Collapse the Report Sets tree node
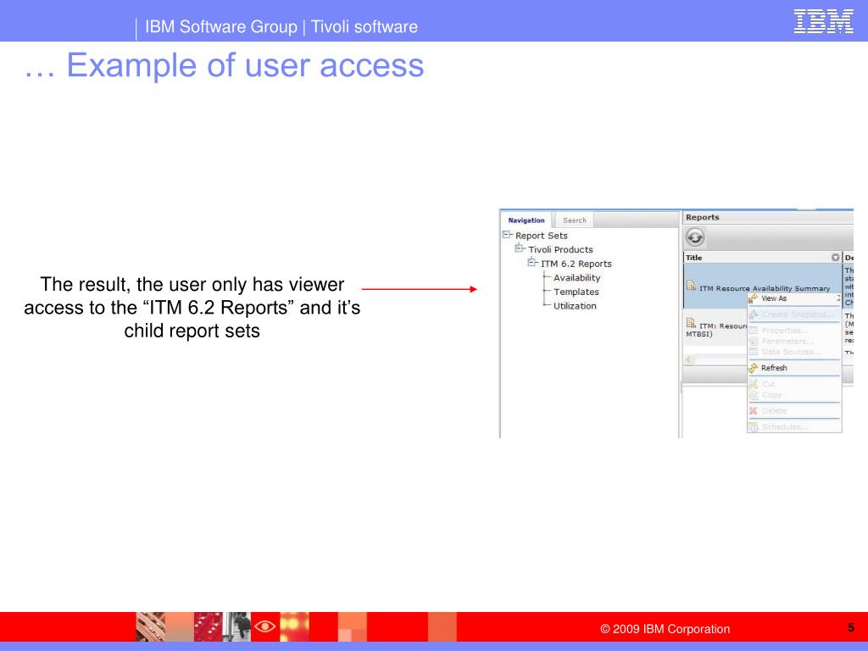Viewport: 868px width, 651px height. 507,235
